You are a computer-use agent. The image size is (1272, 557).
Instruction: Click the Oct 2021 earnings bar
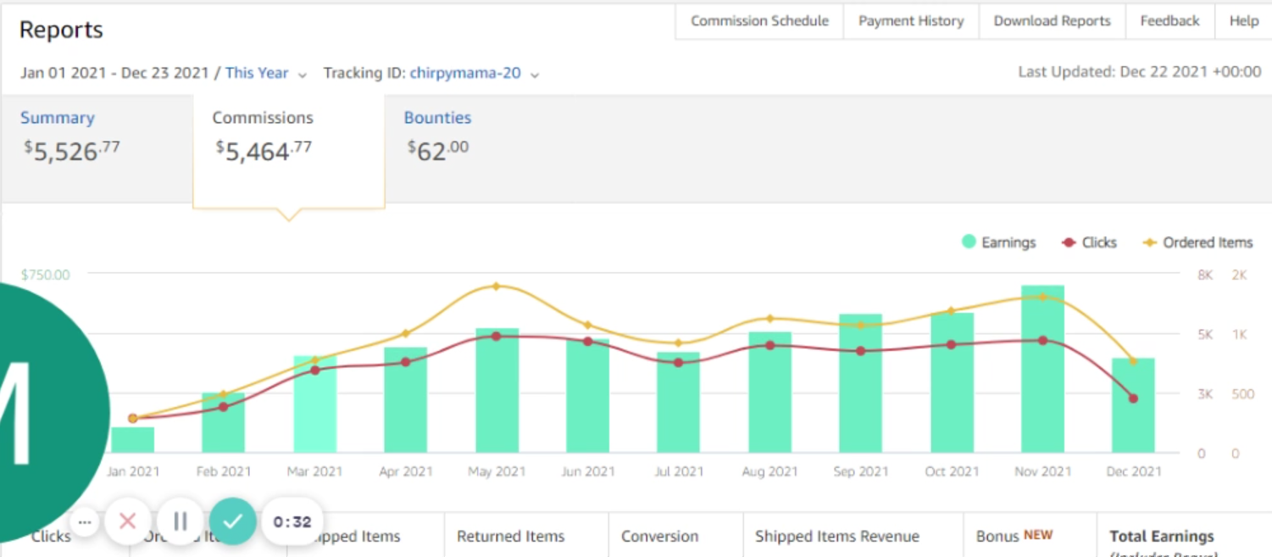point(952,383)
